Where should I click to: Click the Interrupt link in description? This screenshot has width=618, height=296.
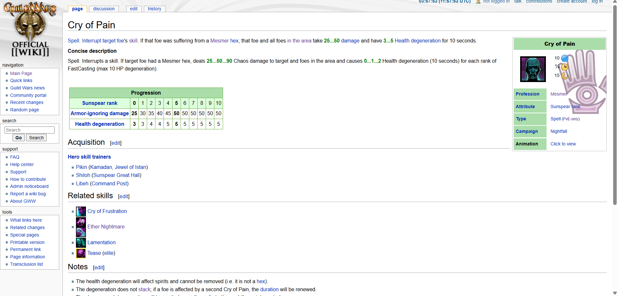coord(91,41)
